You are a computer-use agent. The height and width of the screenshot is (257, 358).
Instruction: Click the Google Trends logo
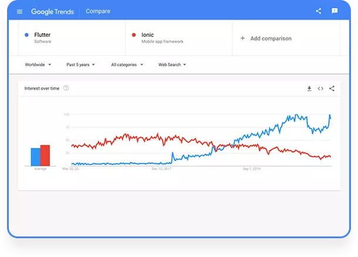52,11
